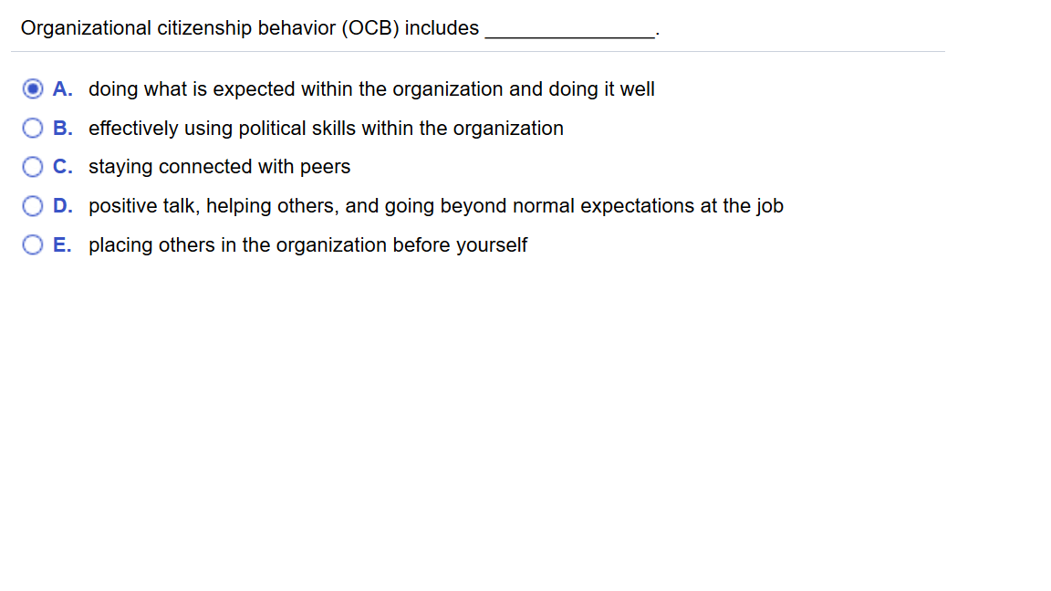The width and height of the screenshot is (1051, 591).
Task: Deselect the currently chosen option A
Action: coord(33,88)
